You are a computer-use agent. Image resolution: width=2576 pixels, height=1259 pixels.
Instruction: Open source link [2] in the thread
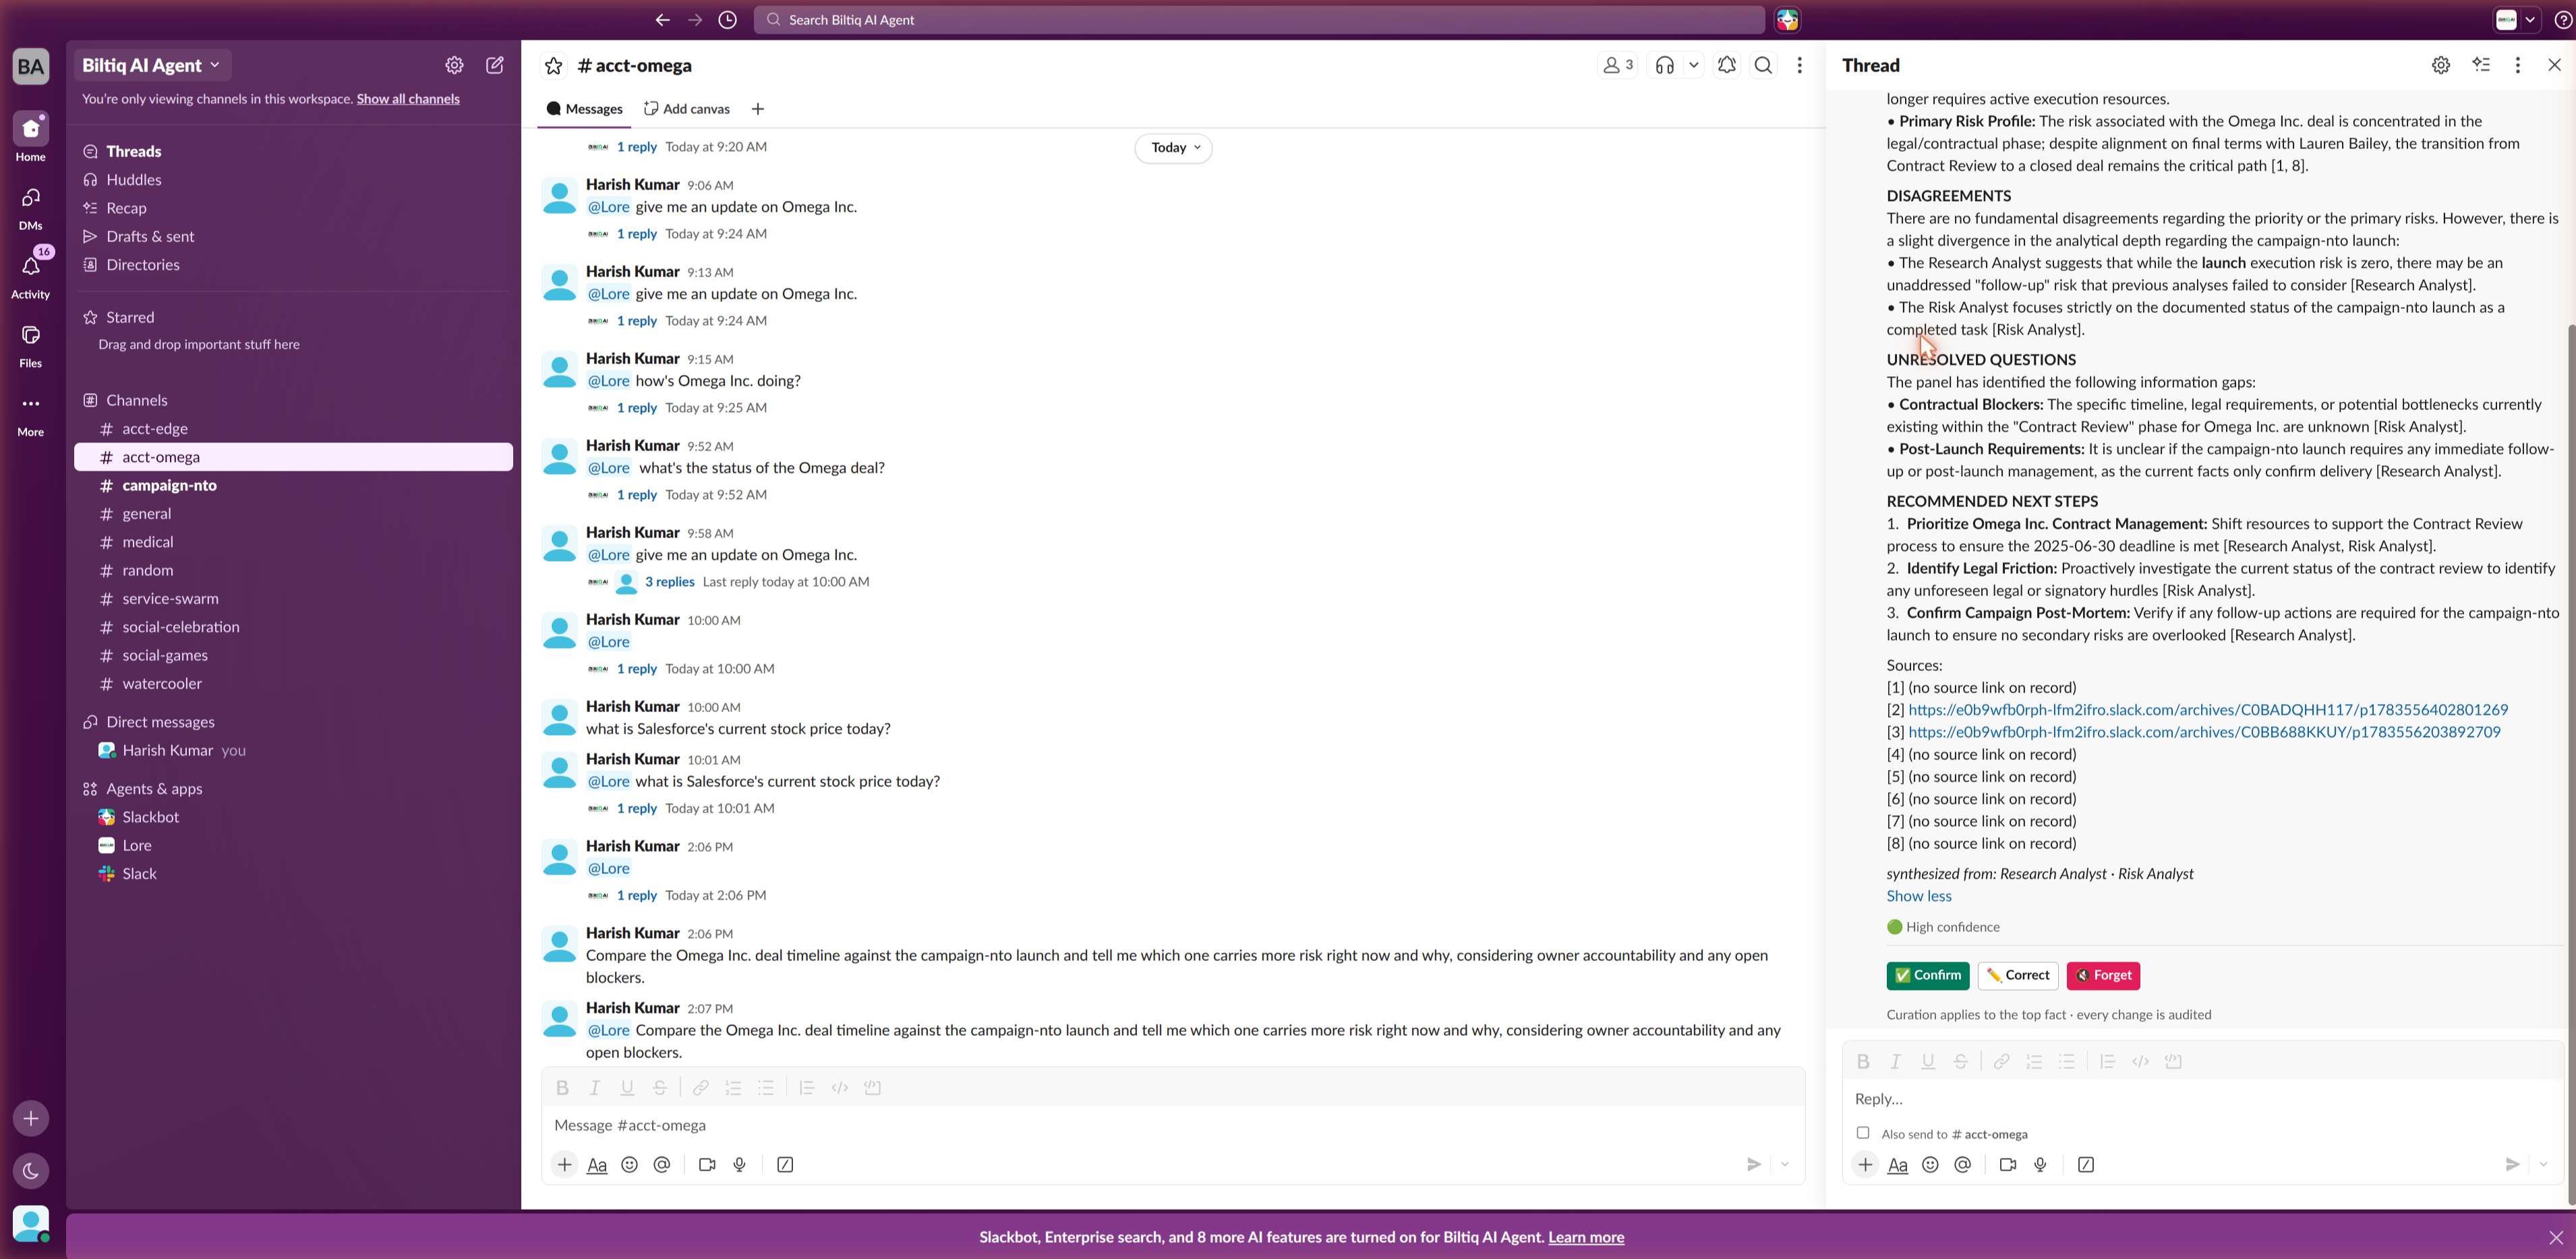click(2208, 710)
